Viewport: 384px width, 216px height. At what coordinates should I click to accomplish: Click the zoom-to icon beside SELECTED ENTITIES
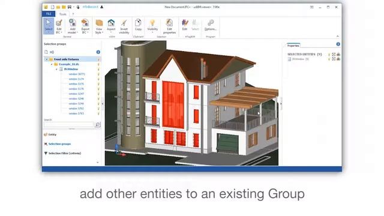334,55
